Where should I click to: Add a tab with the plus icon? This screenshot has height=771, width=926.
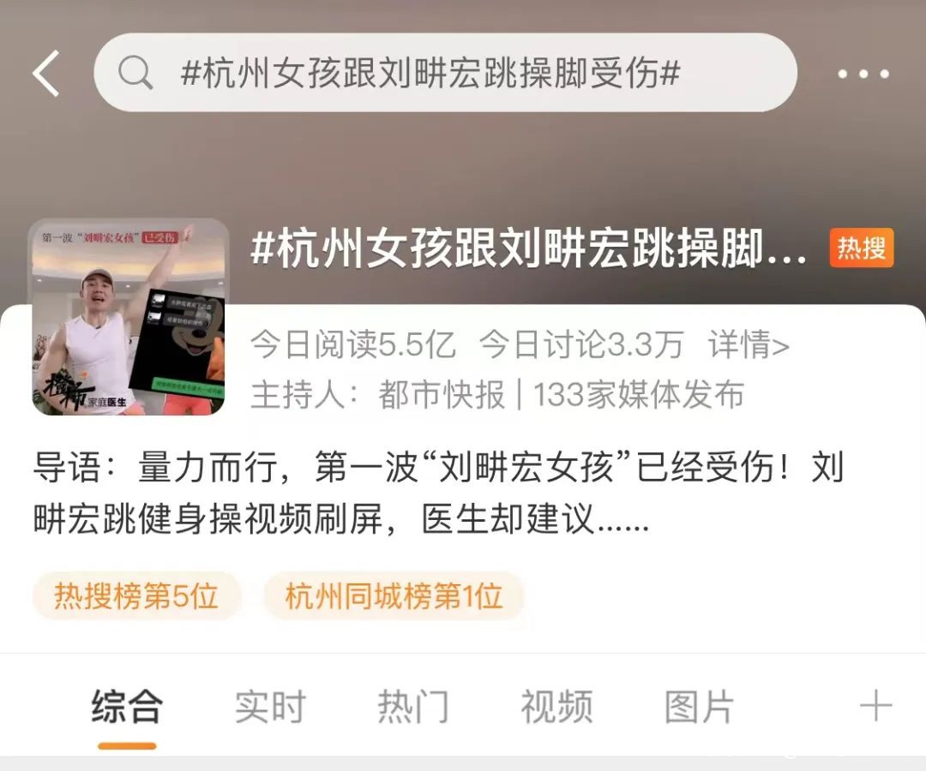tap(875, 706)
